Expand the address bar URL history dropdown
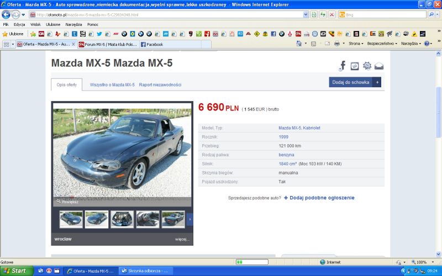 coord(306,15)
